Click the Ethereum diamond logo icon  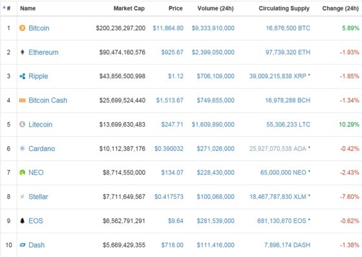click(x=23, y=52)
